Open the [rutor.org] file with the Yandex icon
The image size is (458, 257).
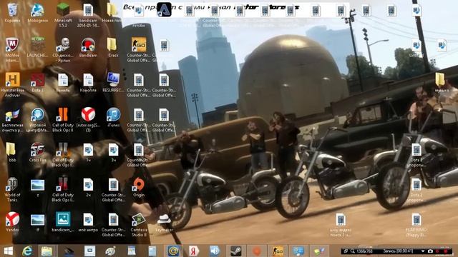(88, 119)
